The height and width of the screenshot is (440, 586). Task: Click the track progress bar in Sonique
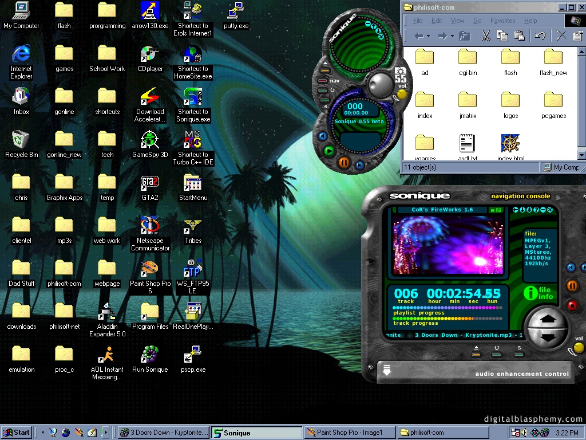(447, 318)
